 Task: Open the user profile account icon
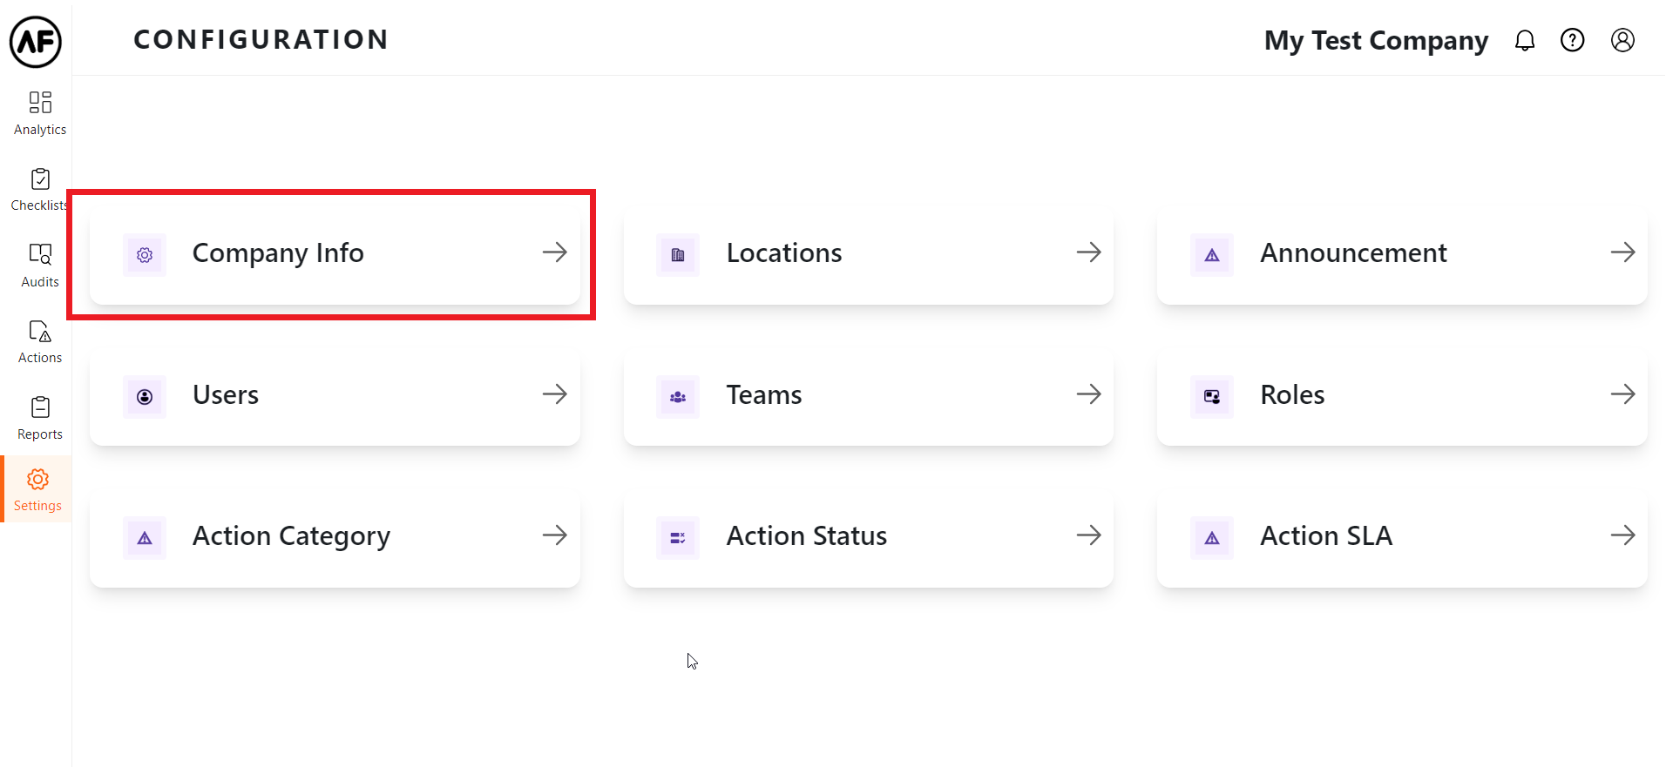click(x=1622, y=40)
